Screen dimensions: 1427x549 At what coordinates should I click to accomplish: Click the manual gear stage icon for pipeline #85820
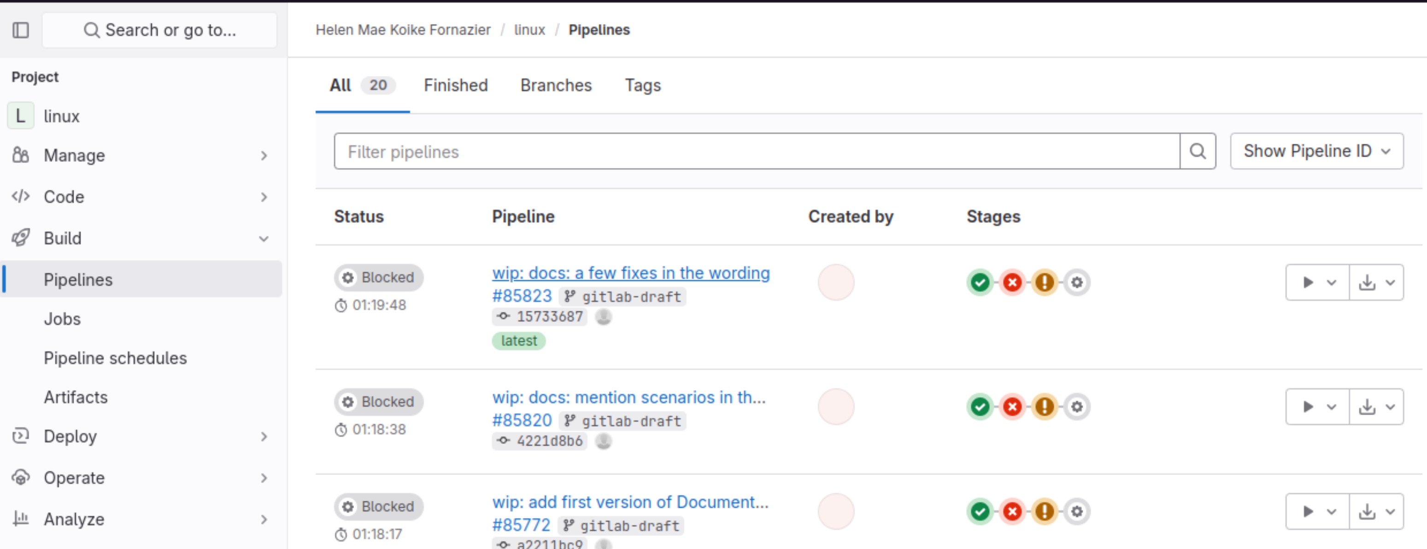click(1076, 407)
